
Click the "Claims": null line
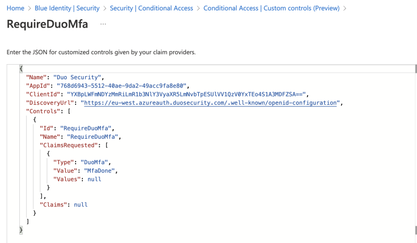tap(64, 205)
